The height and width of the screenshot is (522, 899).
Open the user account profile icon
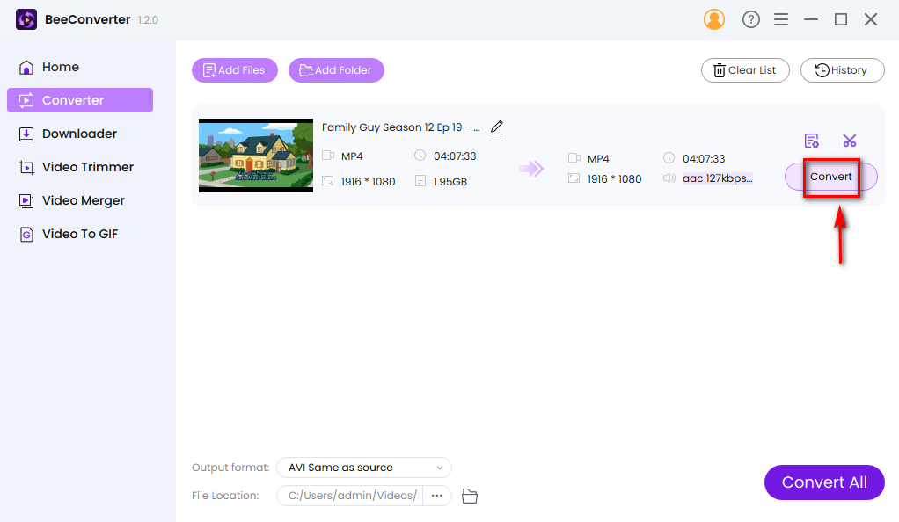click(x=713, y=19)
